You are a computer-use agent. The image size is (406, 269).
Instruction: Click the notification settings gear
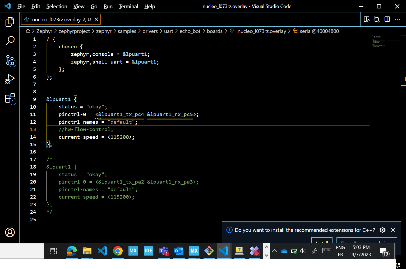382,230
